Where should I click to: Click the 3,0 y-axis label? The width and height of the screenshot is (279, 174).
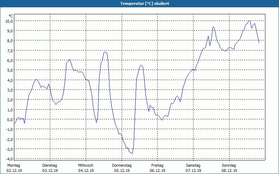[x=10, y=90]
